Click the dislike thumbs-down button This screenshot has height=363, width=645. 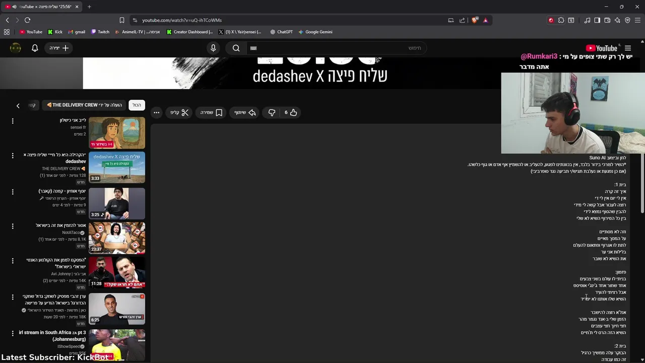pos(272,112)
